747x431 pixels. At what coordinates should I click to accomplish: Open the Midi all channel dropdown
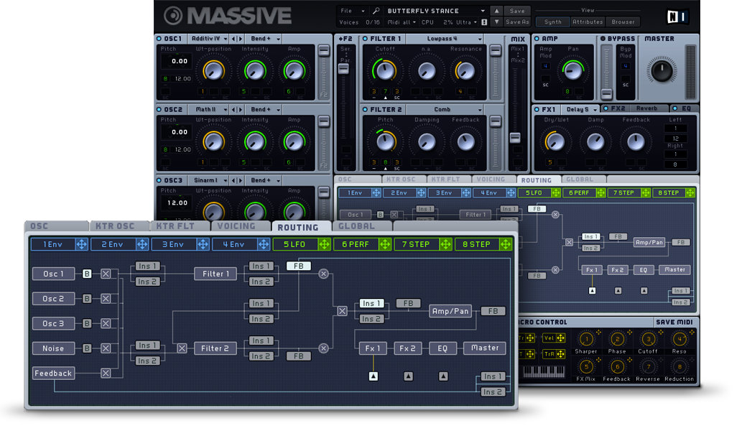click(401, 22)
